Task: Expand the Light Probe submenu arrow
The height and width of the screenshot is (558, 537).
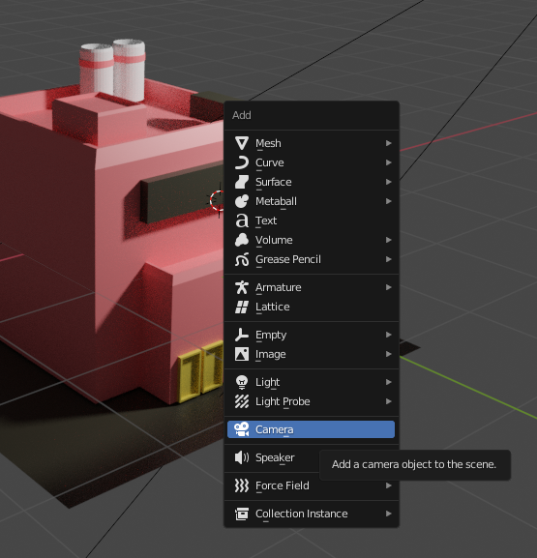Action: pos(389,401)
